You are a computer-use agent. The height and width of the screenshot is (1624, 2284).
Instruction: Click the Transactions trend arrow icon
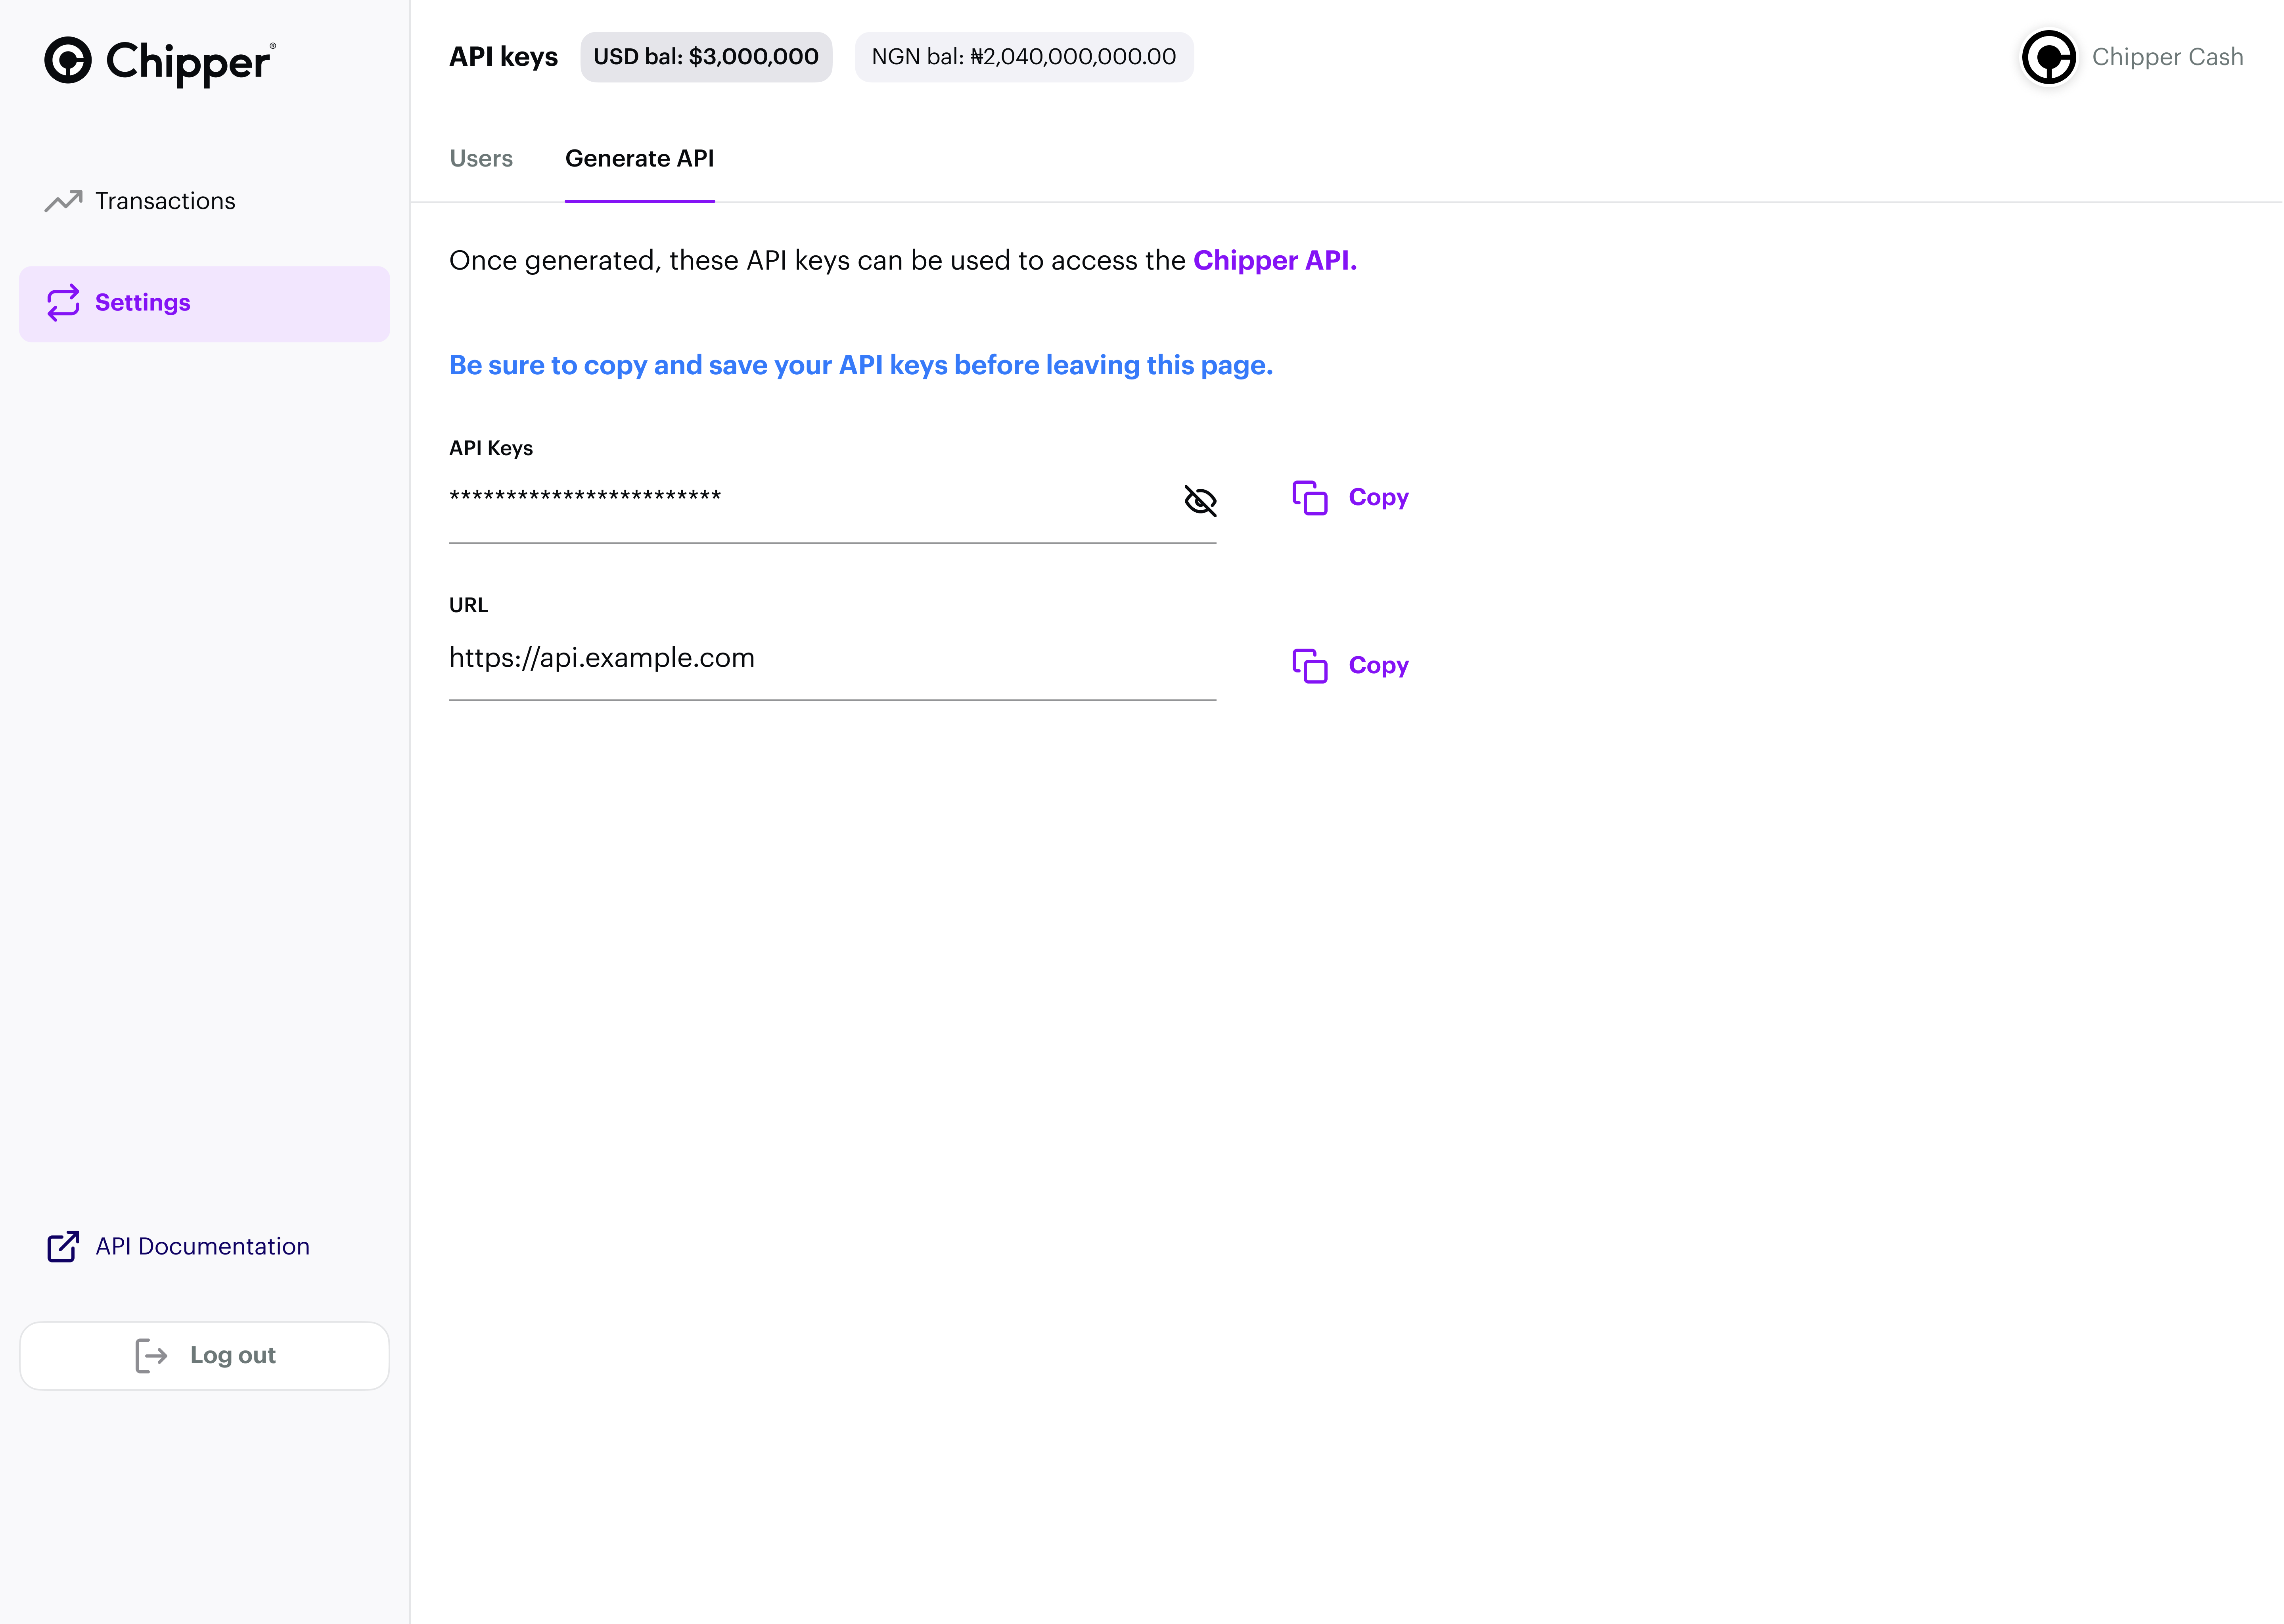[x=63, y=201]
